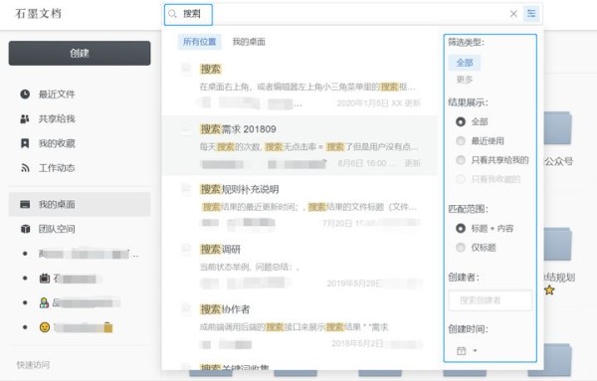Switch to the 我的桌面 results tab
The width and height of the screenshot is (597, 381).
pos(249,42)
